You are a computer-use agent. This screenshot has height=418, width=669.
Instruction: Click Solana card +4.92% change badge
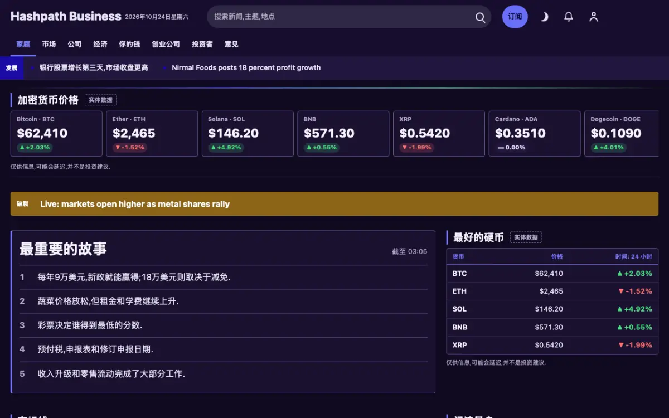[x=226, y=148]
